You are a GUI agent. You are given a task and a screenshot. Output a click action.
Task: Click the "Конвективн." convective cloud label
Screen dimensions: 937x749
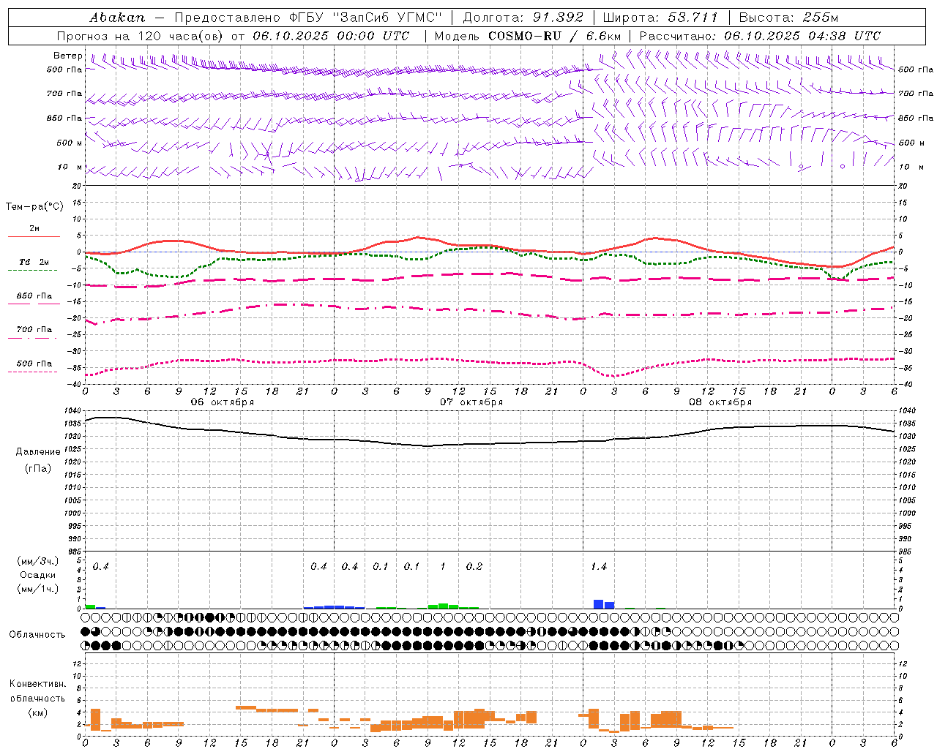(37, 684)
